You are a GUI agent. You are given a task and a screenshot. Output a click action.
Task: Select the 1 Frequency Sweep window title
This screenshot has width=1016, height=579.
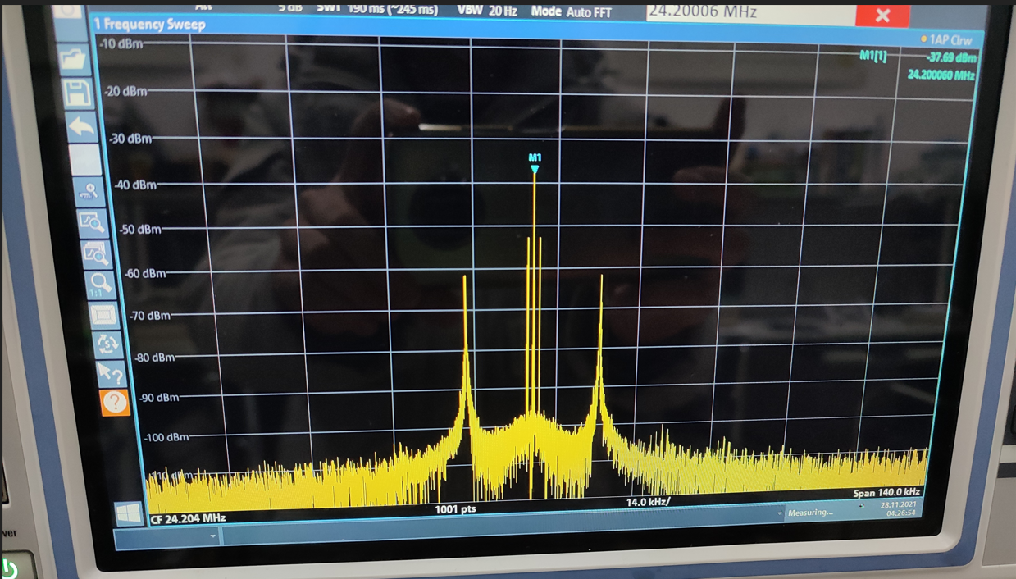tap(149, 25)
